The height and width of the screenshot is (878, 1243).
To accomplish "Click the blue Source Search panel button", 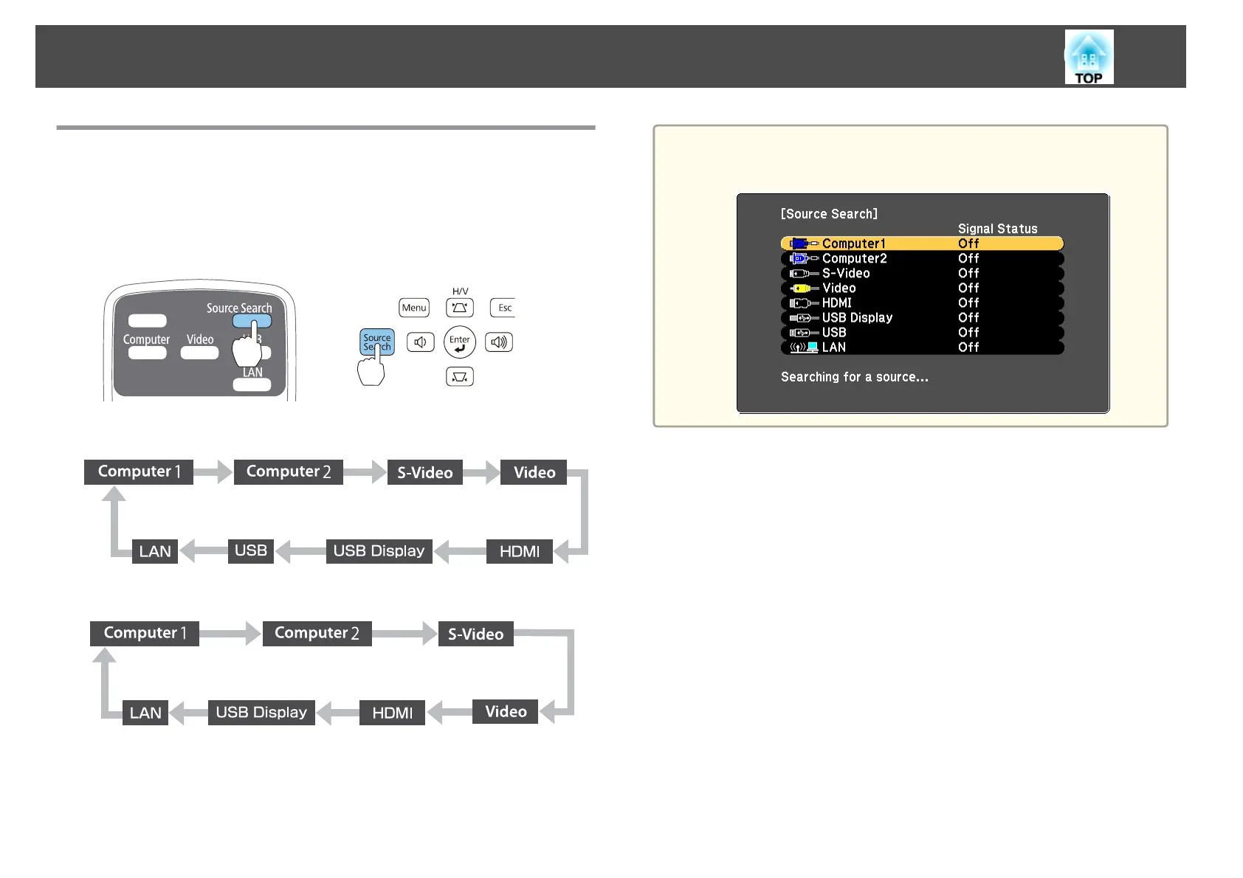I will click(377, 342).
